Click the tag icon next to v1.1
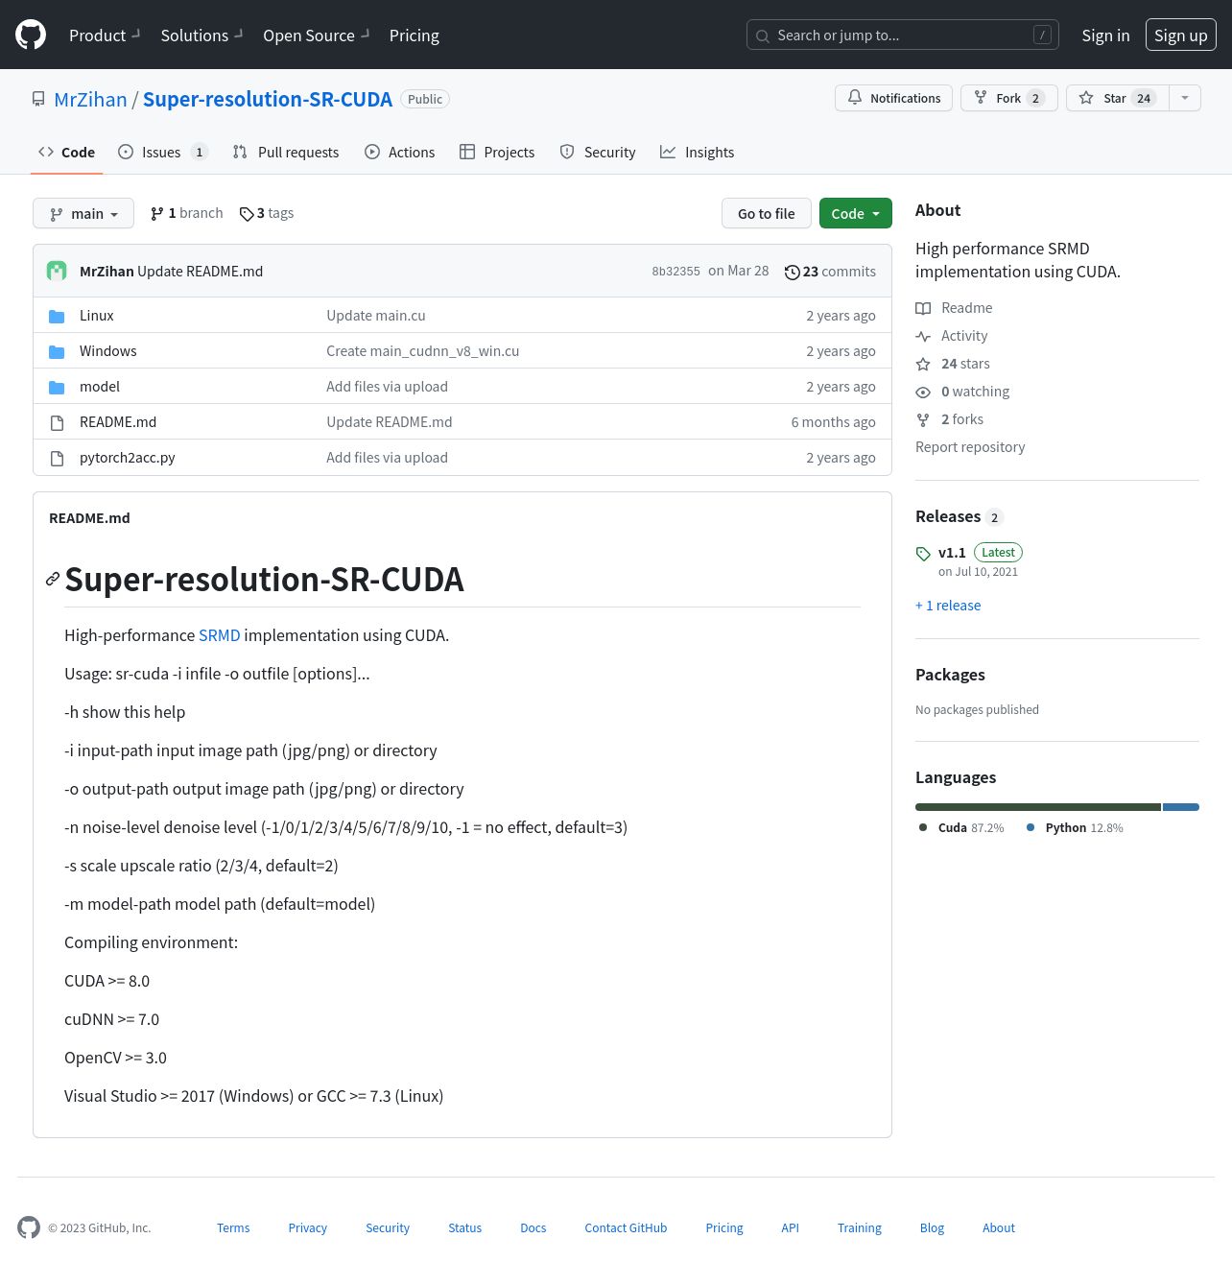 point(923,554)
